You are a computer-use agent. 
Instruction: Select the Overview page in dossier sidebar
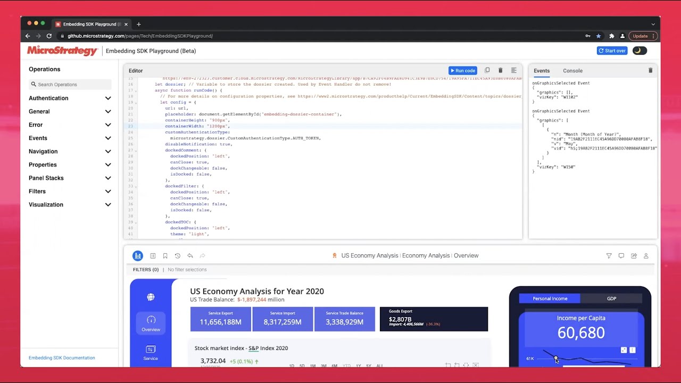coord(151,323)
